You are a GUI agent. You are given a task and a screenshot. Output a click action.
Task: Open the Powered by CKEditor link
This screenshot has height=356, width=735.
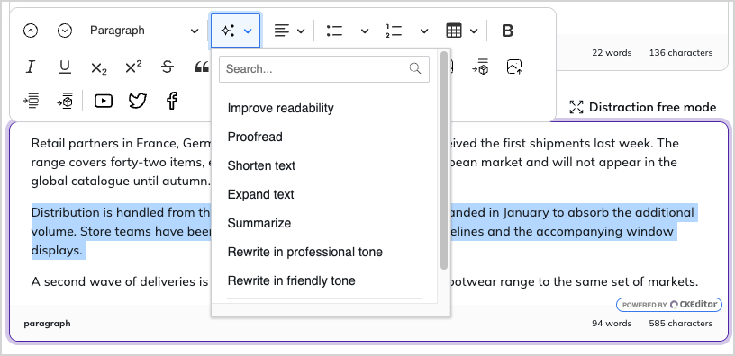[x=669, y=305]
